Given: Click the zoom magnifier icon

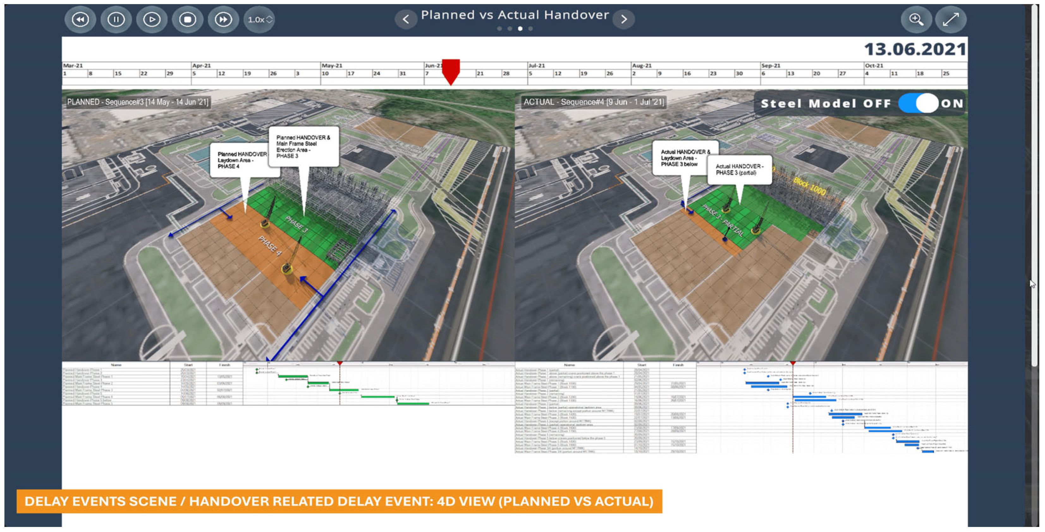Looking at the screenshot, I should pyautogui.click(x=916, y=19).
